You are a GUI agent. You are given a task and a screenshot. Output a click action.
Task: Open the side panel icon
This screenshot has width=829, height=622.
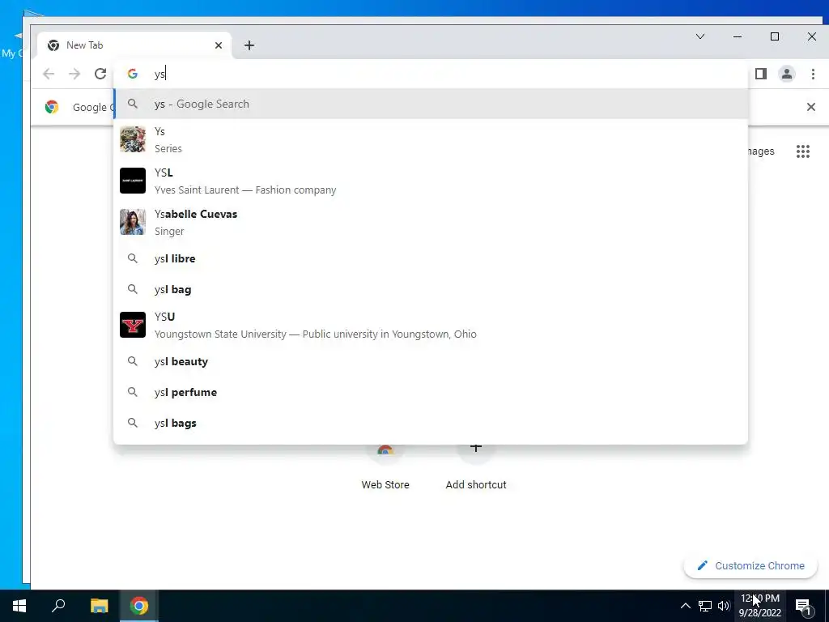[x=761, y=74]
